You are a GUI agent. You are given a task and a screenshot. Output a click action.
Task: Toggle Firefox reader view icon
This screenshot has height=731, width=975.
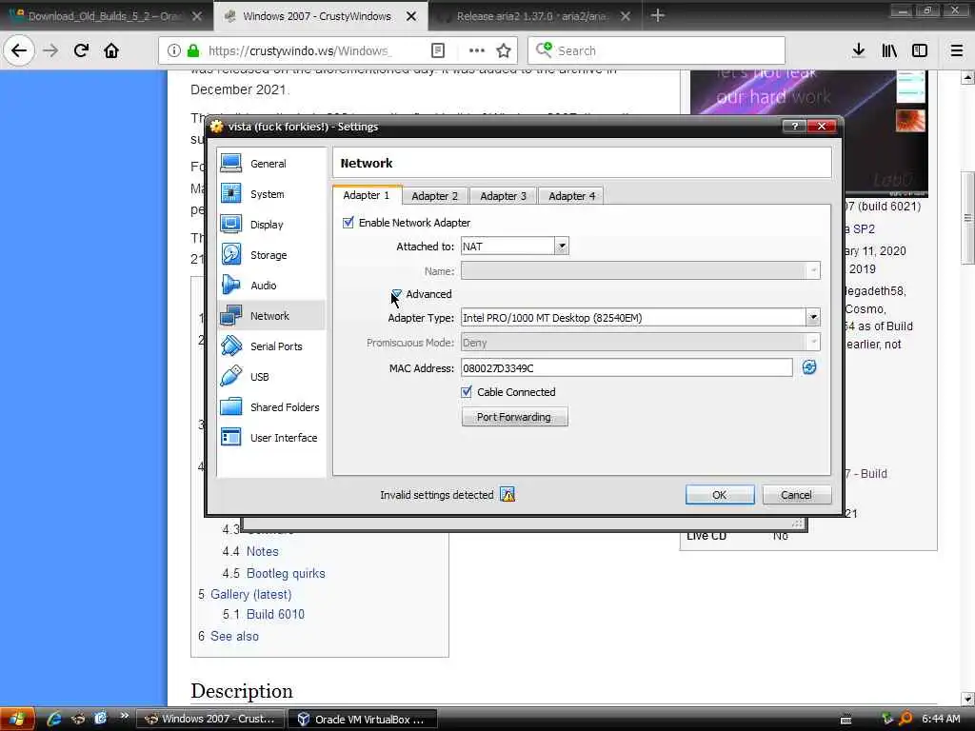tap(438, 50)
